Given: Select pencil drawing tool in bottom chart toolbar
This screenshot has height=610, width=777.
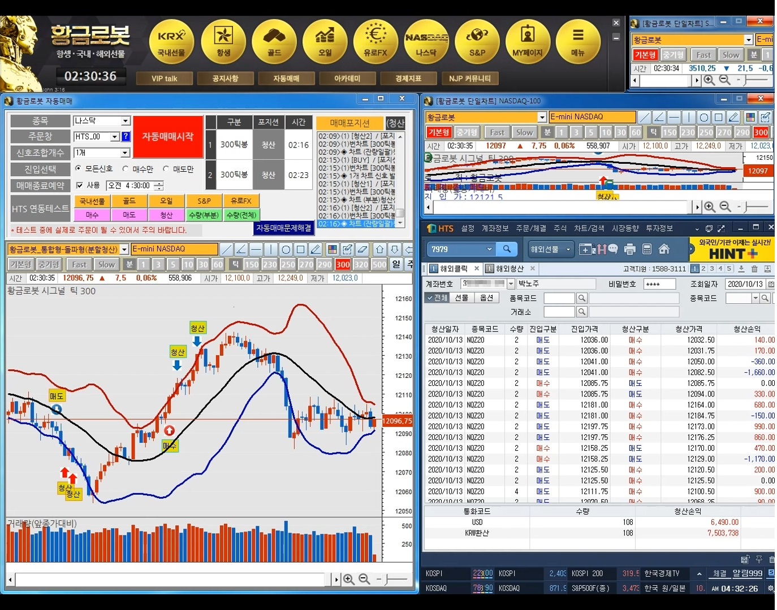Looking at the screenshot, I should pos(316,250).
